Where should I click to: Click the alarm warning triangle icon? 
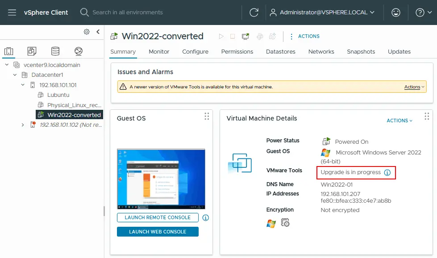coord(123,87)
